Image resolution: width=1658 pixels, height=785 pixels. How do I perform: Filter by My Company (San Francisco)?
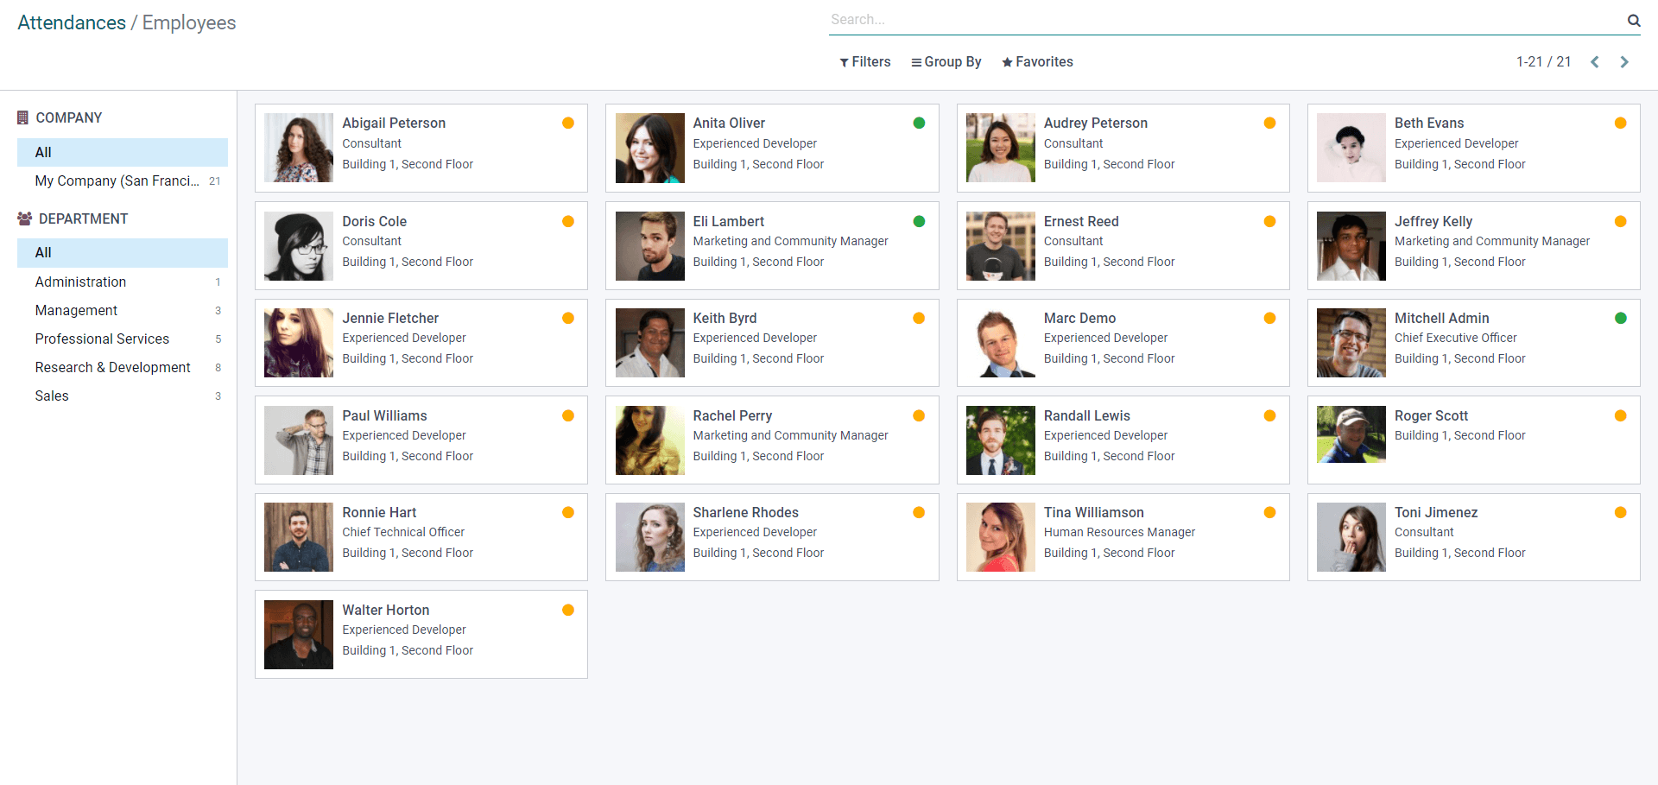[123, 180]
